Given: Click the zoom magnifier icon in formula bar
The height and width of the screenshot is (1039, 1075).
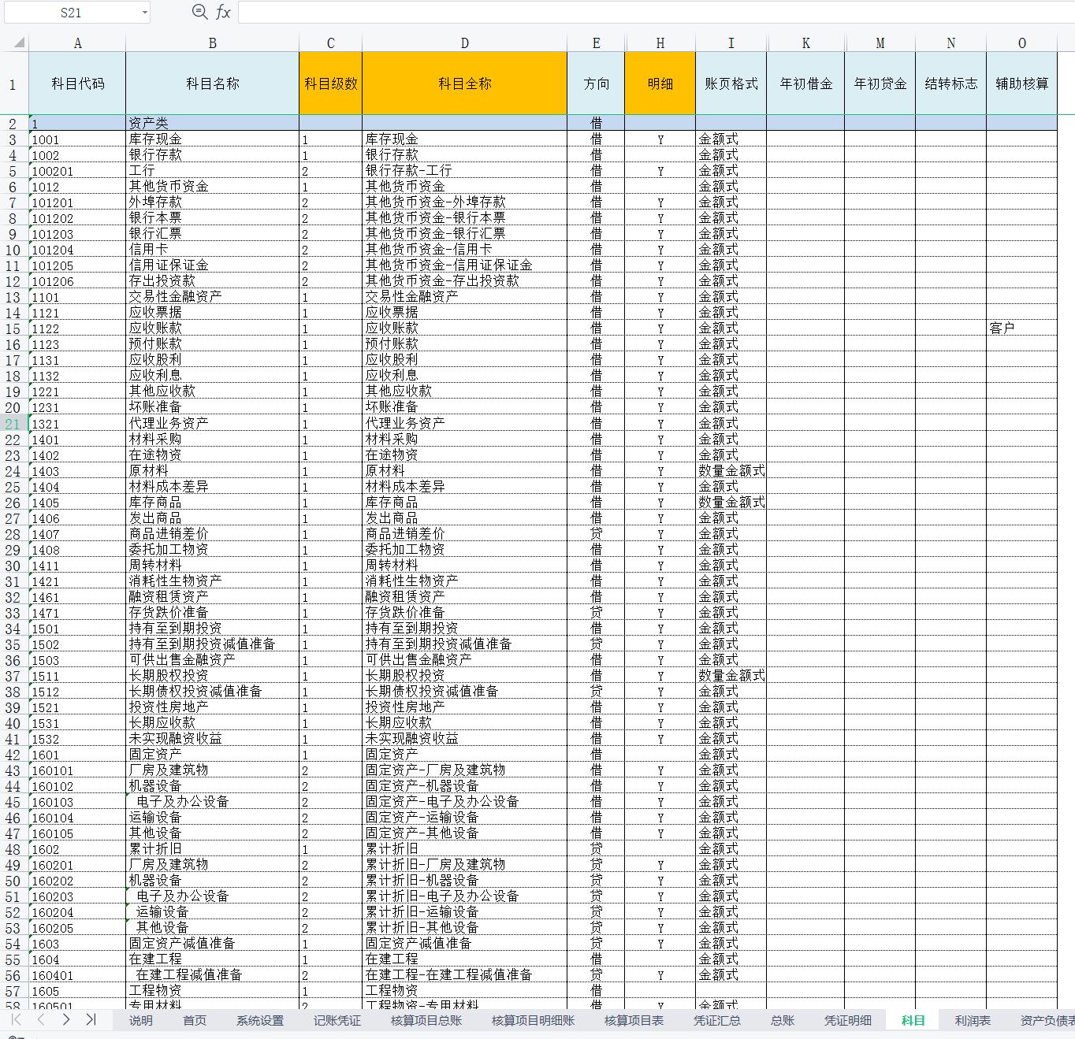Looking at the screenshot, I should [x=199, y=12].
